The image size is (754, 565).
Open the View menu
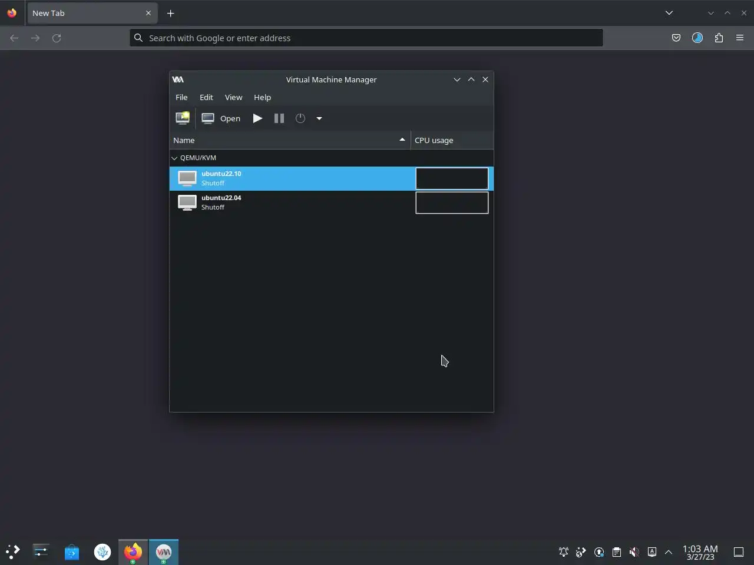click(233, 97)
